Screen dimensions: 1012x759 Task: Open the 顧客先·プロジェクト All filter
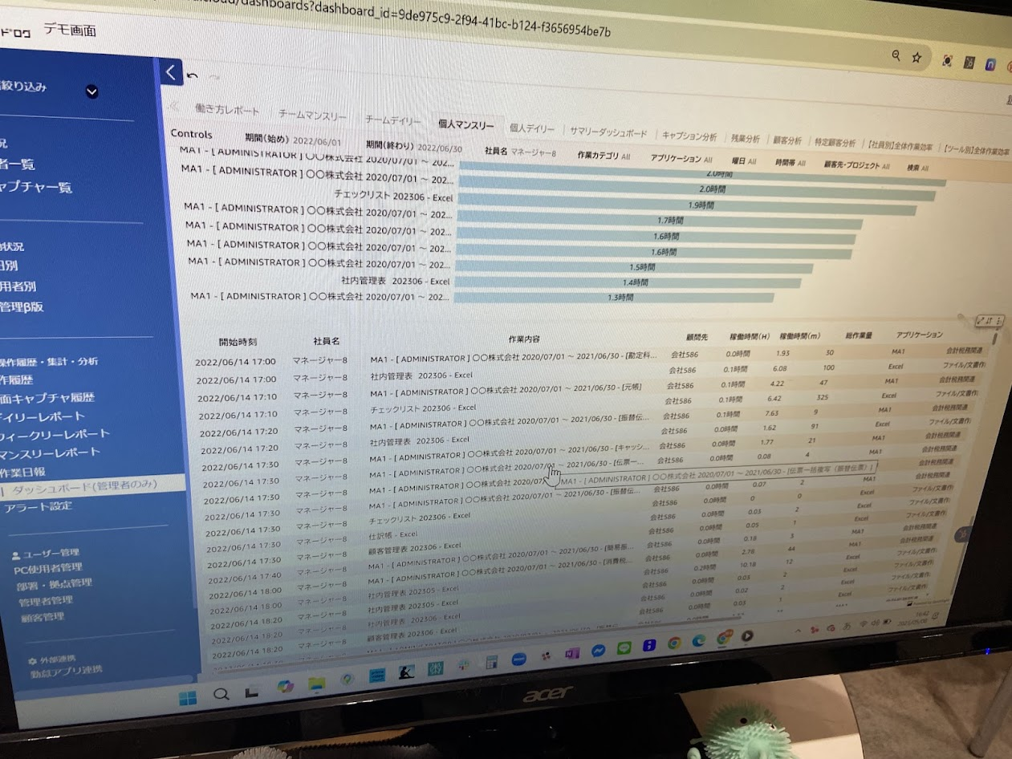(857, 165)
